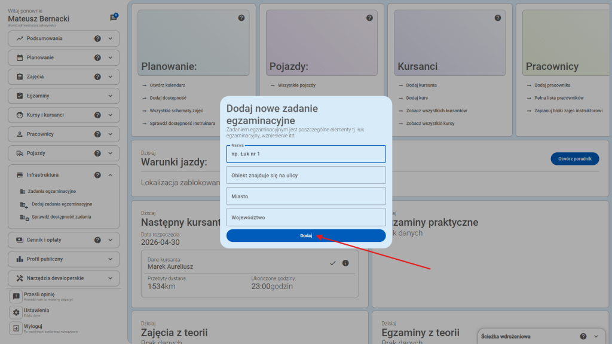Select Sprawdź dostępność zadania menu item
The width and height of the screenshot is (612, 344).
tap(61, 217)
